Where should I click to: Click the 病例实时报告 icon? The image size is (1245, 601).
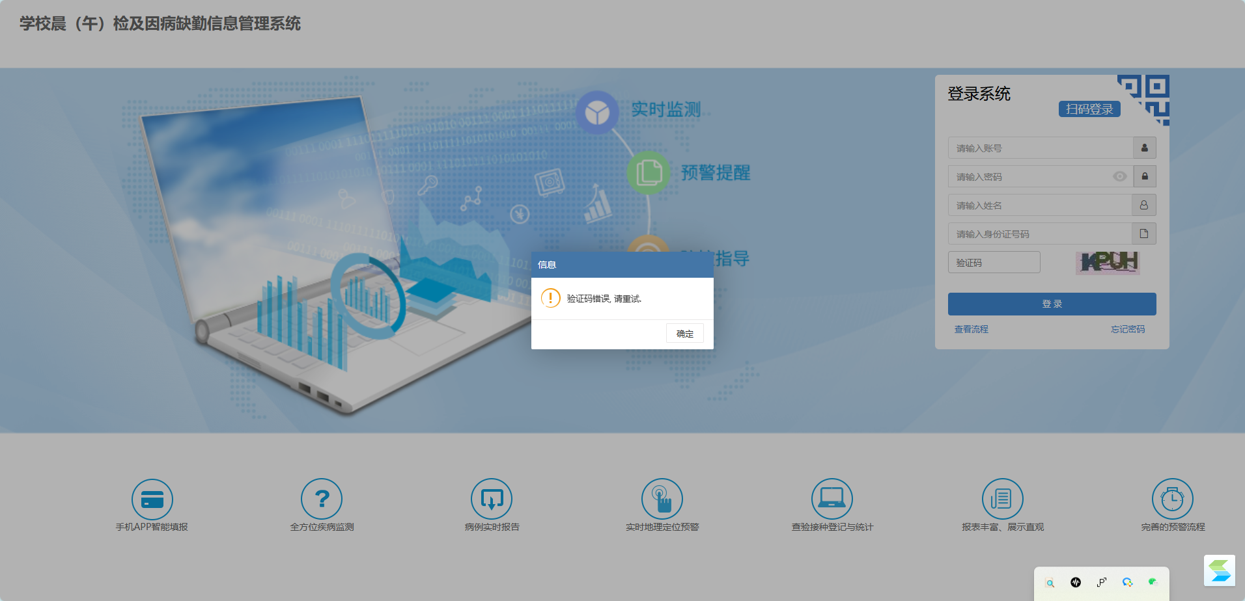pos(492,499)
